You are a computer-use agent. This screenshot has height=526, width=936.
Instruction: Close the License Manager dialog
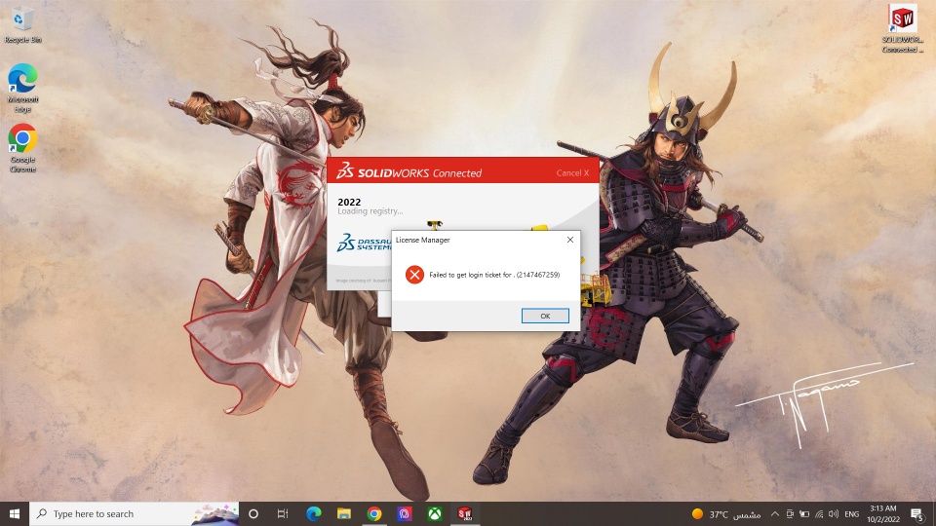pyautogui.click(x=570, y=240)
